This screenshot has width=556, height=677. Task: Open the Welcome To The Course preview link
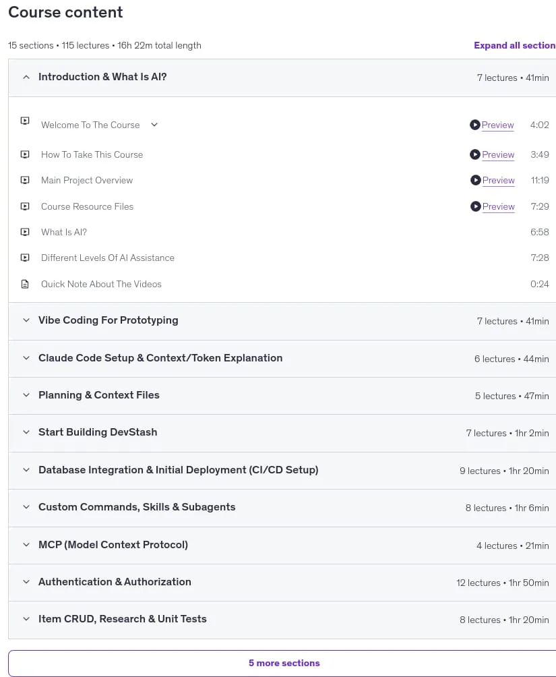[497, 125]
